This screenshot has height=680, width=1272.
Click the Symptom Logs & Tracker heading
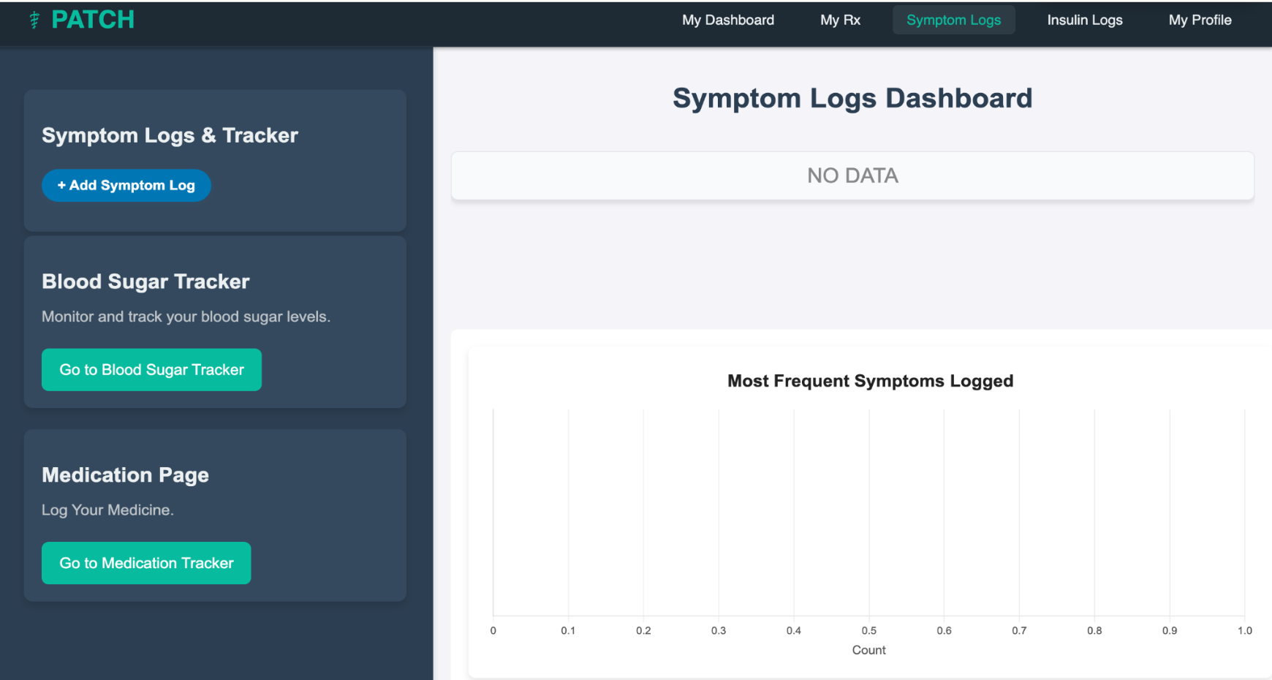coord(170,135)
